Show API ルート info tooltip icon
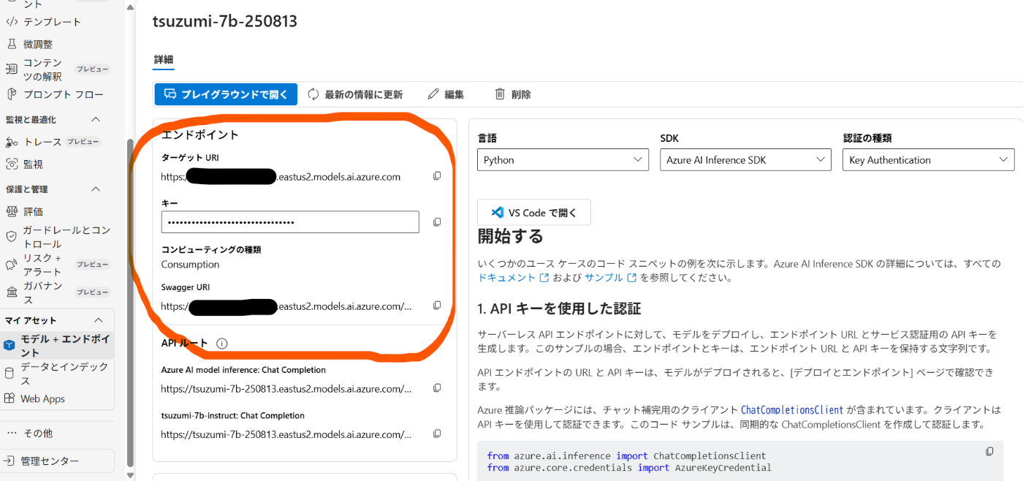The image size is (1023, 481). pos(222,344)
